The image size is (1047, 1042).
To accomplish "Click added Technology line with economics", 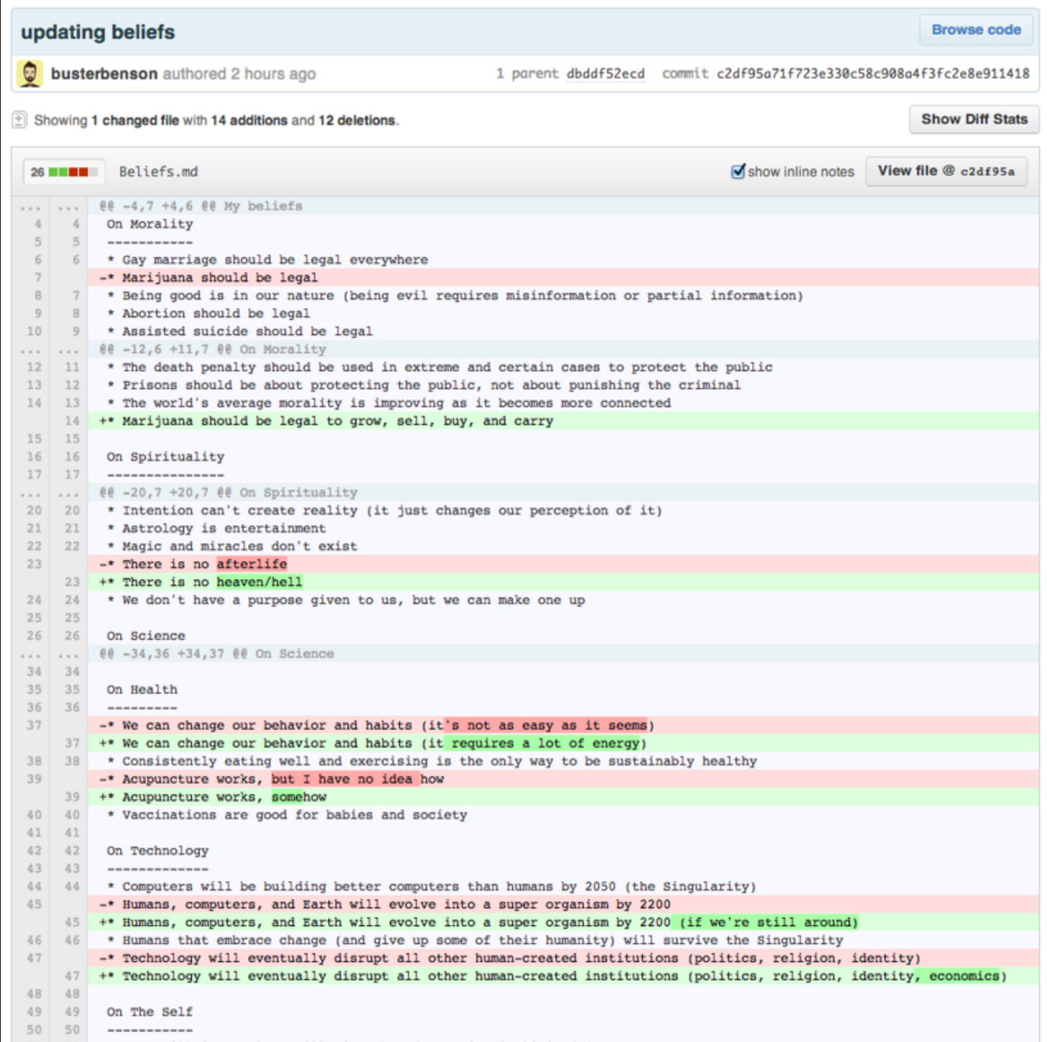I will coord(563,977).
